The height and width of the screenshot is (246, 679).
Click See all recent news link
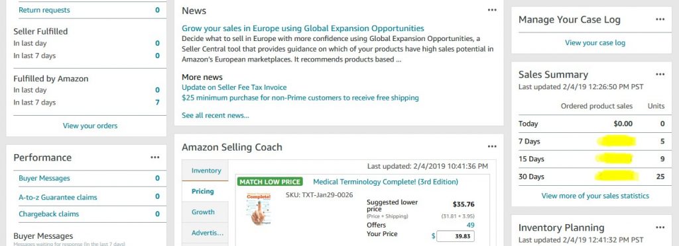tap(216, 115)
